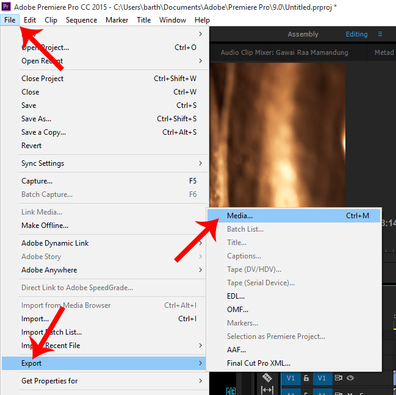This screenshot has width=396, height=395.
Task: Switch to the Assembly workspace
Action: [x=303, y=34]
